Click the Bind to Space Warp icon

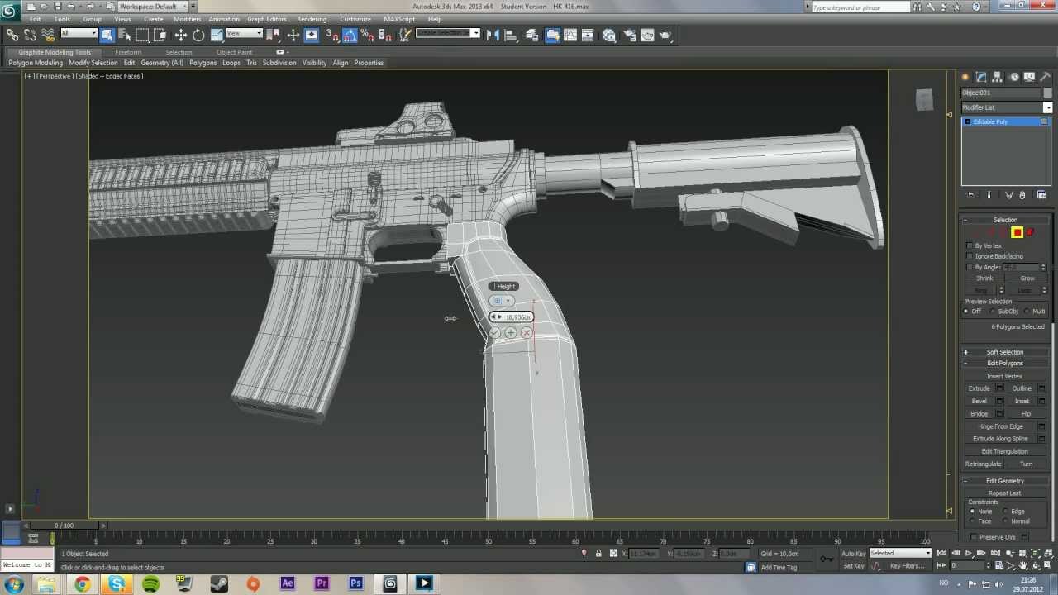47,35
